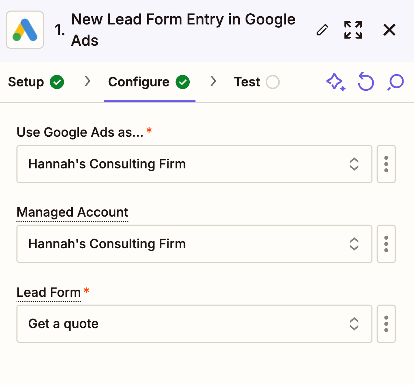Viewport: 414px width, 385px height.
Task: Click the Managed Account field label
Action: coord(72,212)
